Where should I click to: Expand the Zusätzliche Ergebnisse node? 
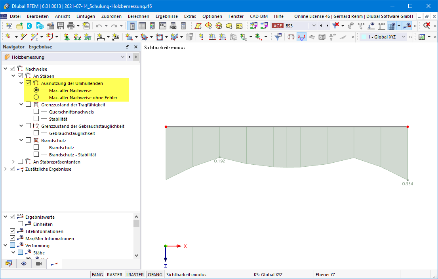5,169
